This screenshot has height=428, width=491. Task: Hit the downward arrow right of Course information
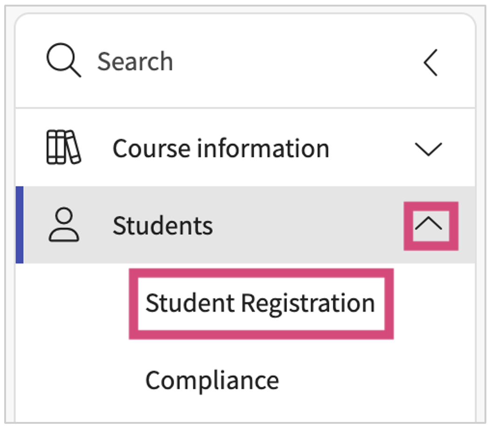428,149
